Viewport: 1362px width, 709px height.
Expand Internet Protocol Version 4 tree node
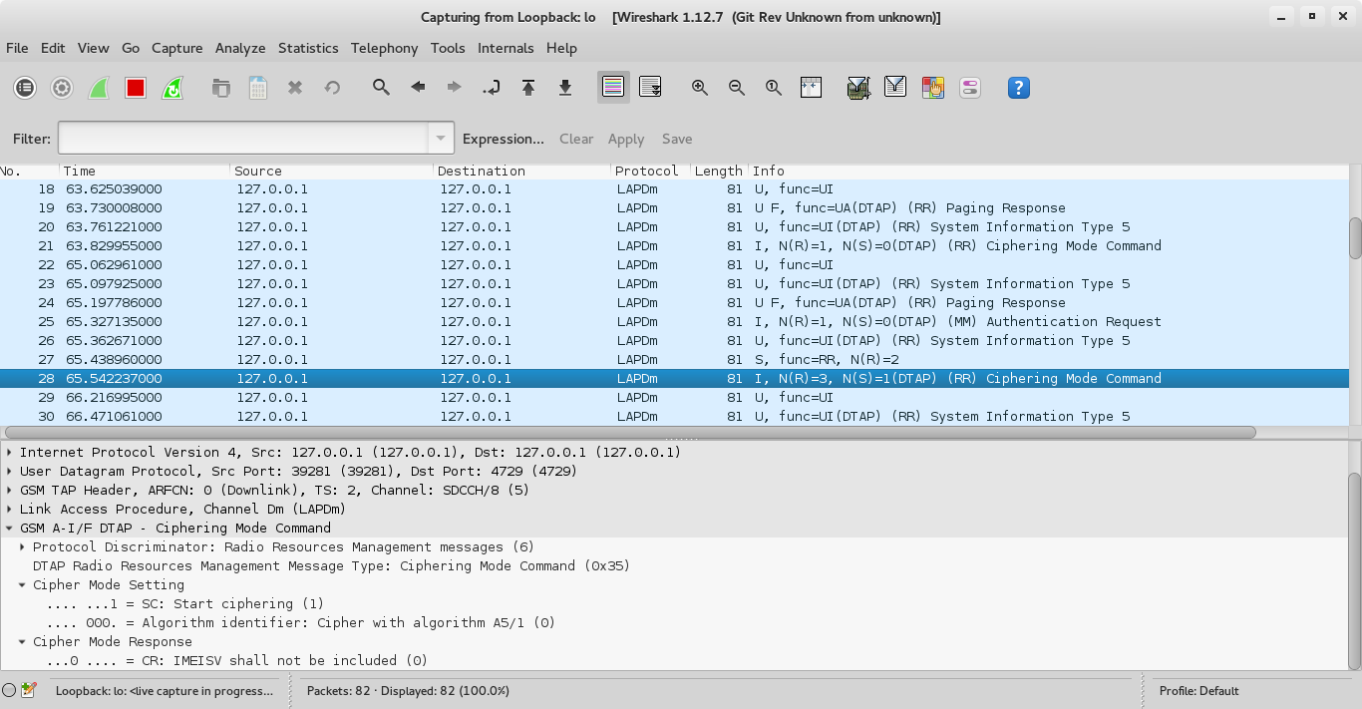(10, 453)
